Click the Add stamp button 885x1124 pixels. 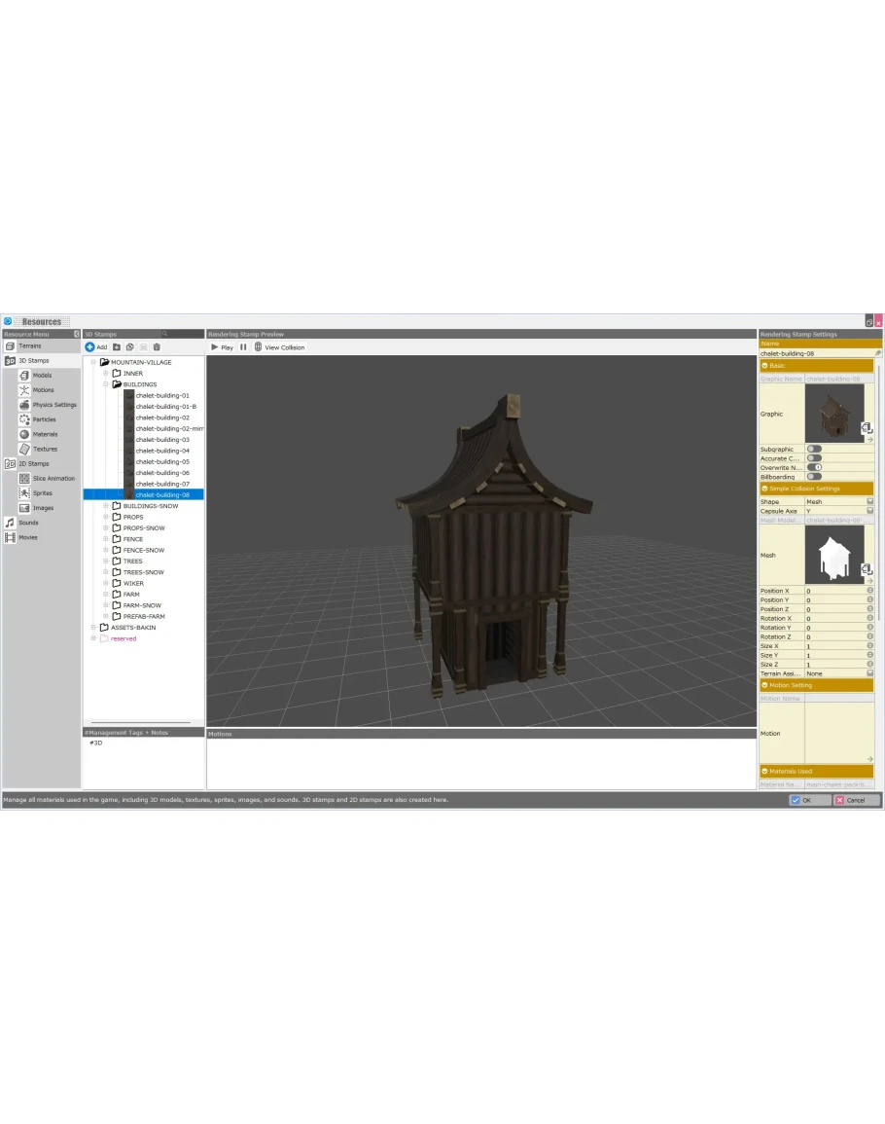(x=96, y=346)
